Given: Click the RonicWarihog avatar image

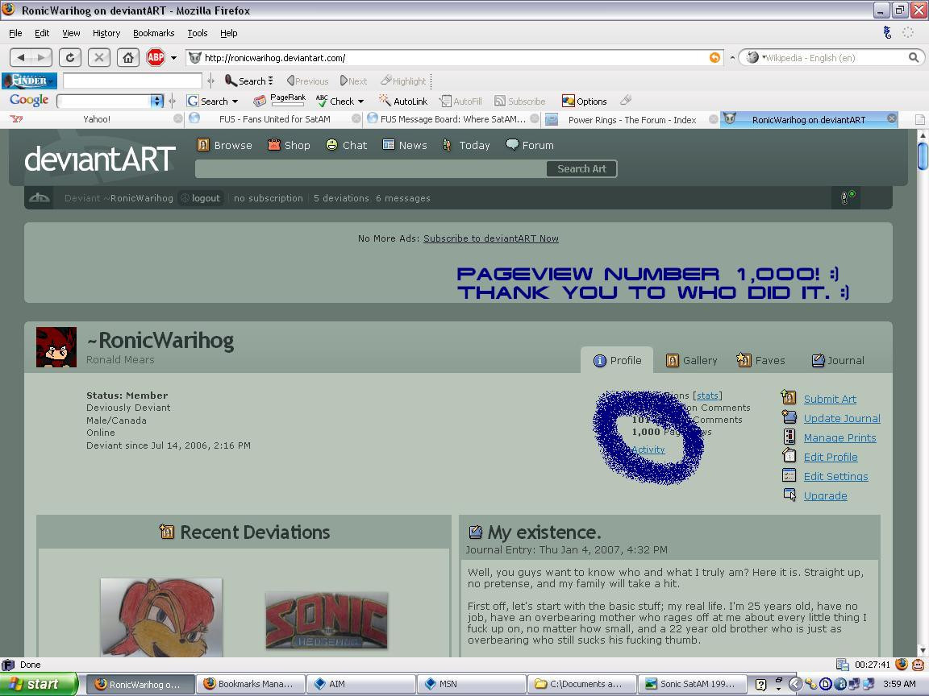Looking at the screenshot, I should click(56, 347).
